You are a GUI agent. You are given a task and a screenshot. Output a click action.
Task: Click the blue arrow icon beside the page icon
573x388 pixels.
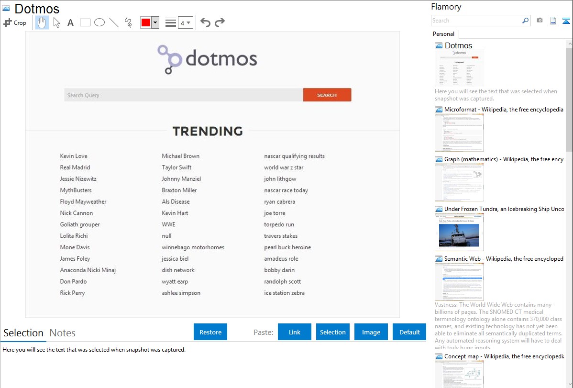[x=566, y=21]
